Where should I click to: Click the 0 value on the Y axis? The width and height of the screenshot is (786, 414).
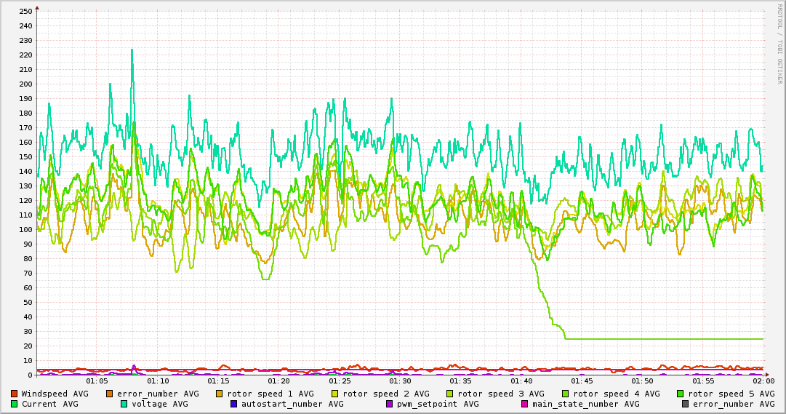point(30,375)
